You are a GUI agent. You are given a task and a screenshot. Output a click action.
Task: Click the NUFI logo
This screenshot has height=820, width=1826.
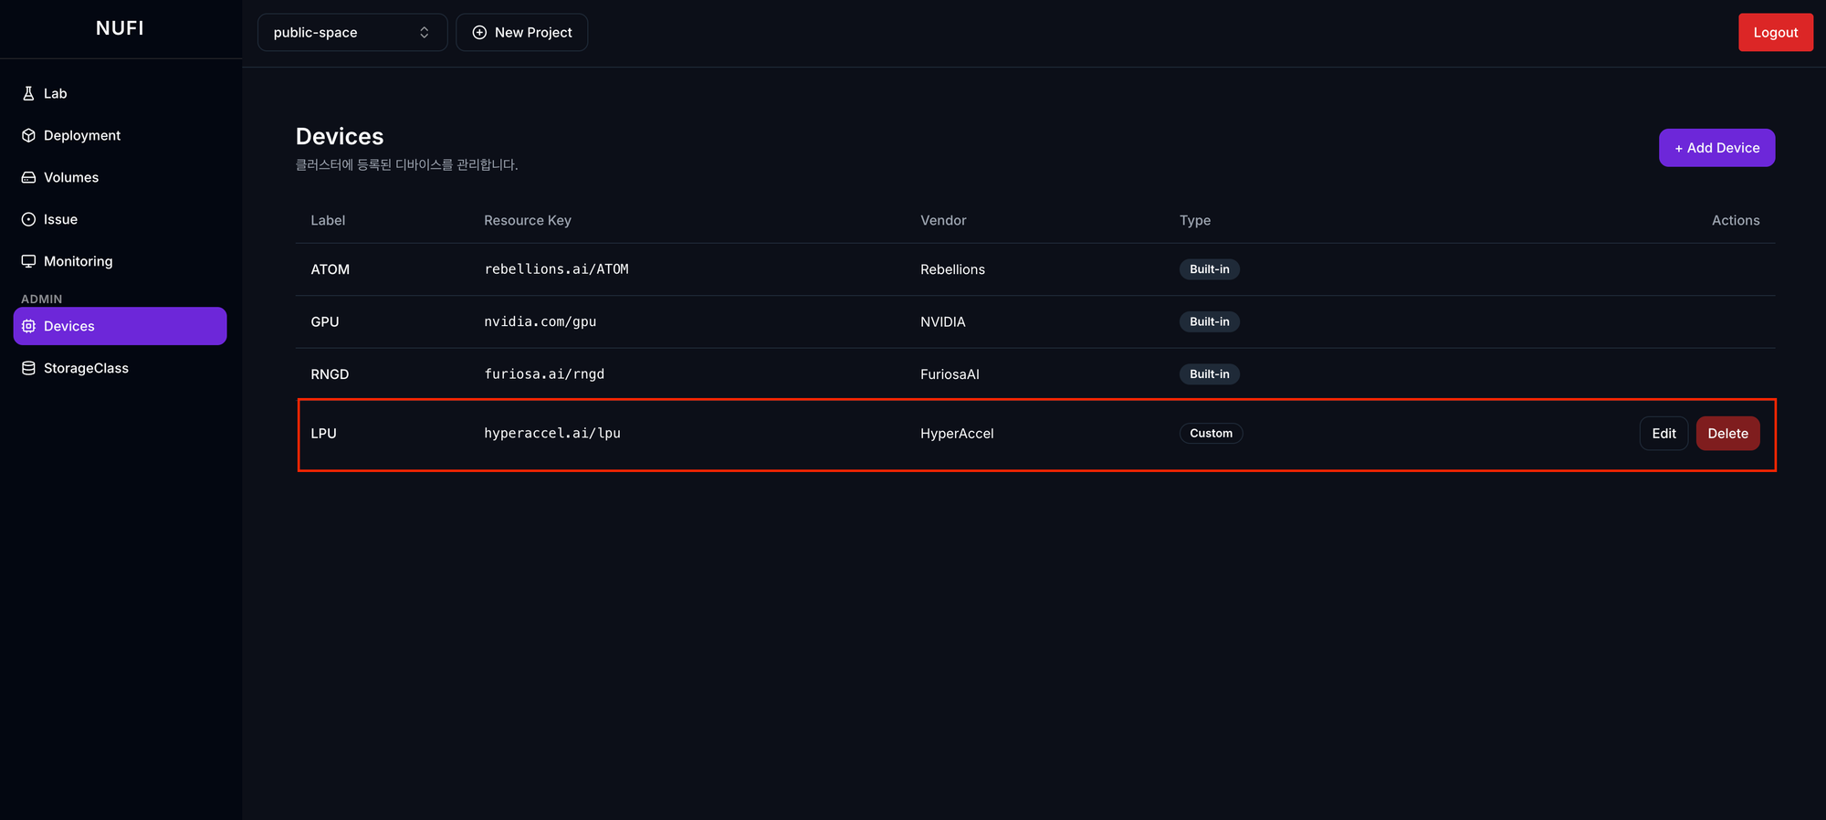click(x=120, y=28)
